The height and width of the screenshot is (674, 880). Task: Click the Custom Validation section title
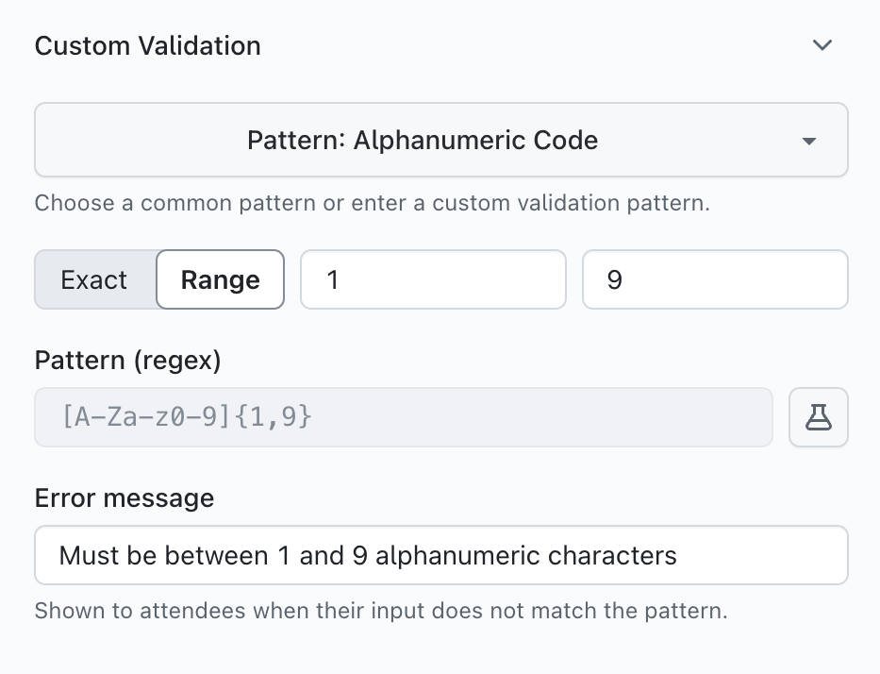[148, 45]
